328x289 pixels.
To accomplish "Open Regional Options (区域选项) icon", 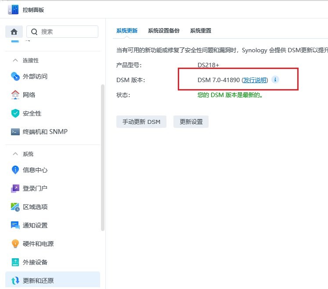I will coord(15,207).
